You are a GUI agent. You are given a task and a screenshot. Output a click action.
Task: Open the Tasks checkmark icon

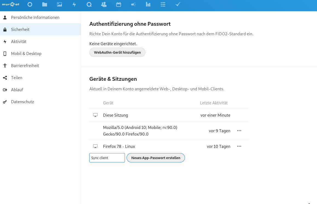[x=178, y=4]
